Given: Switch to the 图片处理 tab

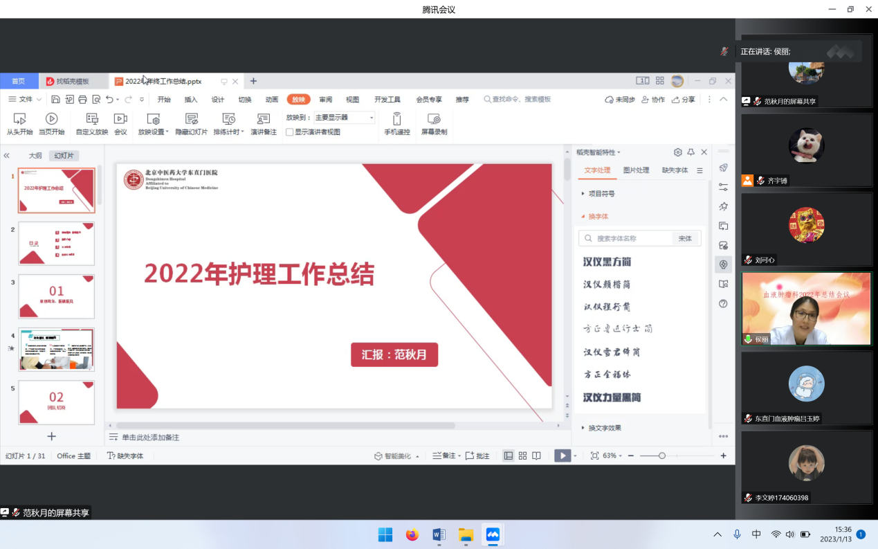Looking at the screenshot, I should coord(636,170).
